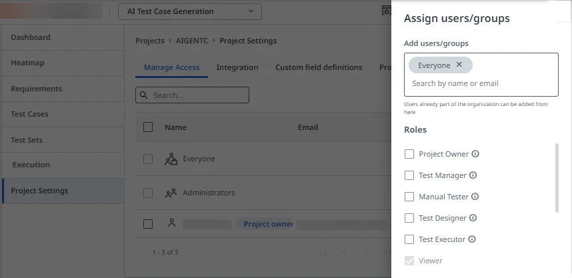The width and height of the screenshot is (572, 278).
Task: Click the Name column header
Action: point(175,127)
